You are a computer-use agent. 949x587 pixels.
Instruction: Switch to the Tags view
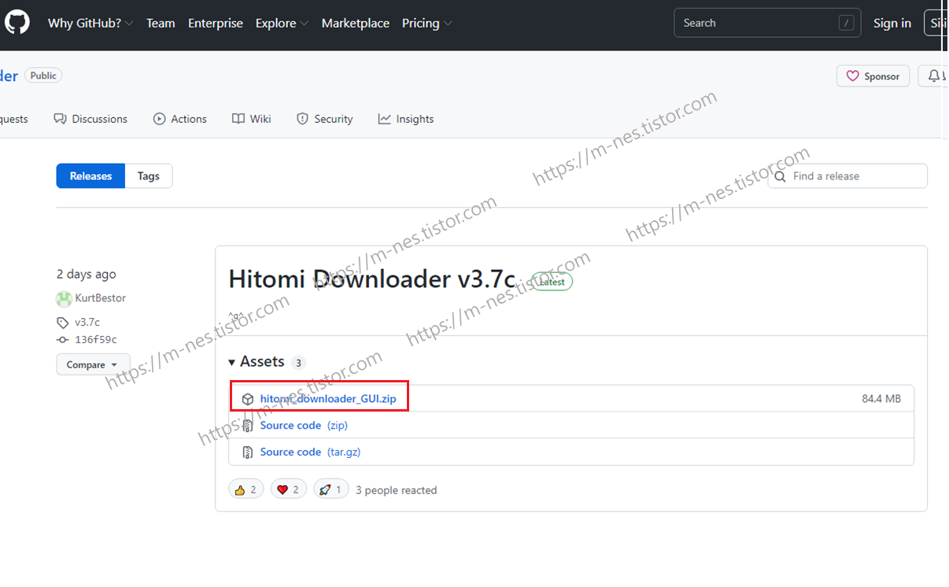149,176
